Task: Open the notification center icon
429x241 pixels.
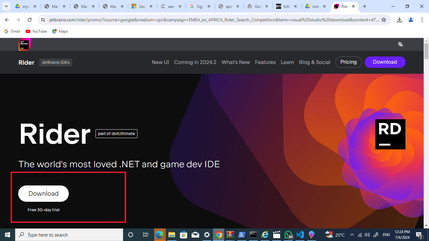Action: 419,235
